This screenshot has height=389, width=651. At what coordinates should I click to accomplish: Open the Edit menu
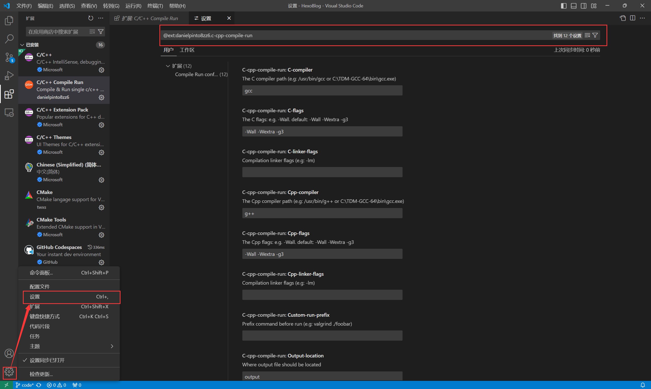pos(45,6)
